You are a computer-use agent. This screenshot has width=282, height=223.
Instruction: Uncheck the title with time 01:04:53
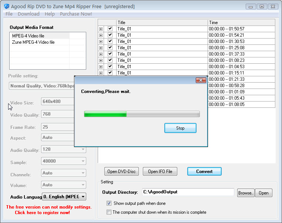[110, 66]
